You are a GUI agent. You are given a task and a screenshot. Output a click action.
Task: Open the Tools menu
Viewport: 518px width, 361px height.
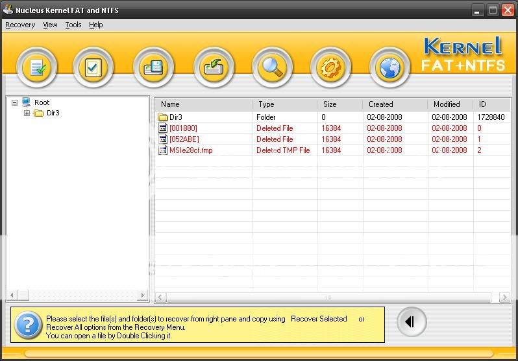tap(73, 25)
